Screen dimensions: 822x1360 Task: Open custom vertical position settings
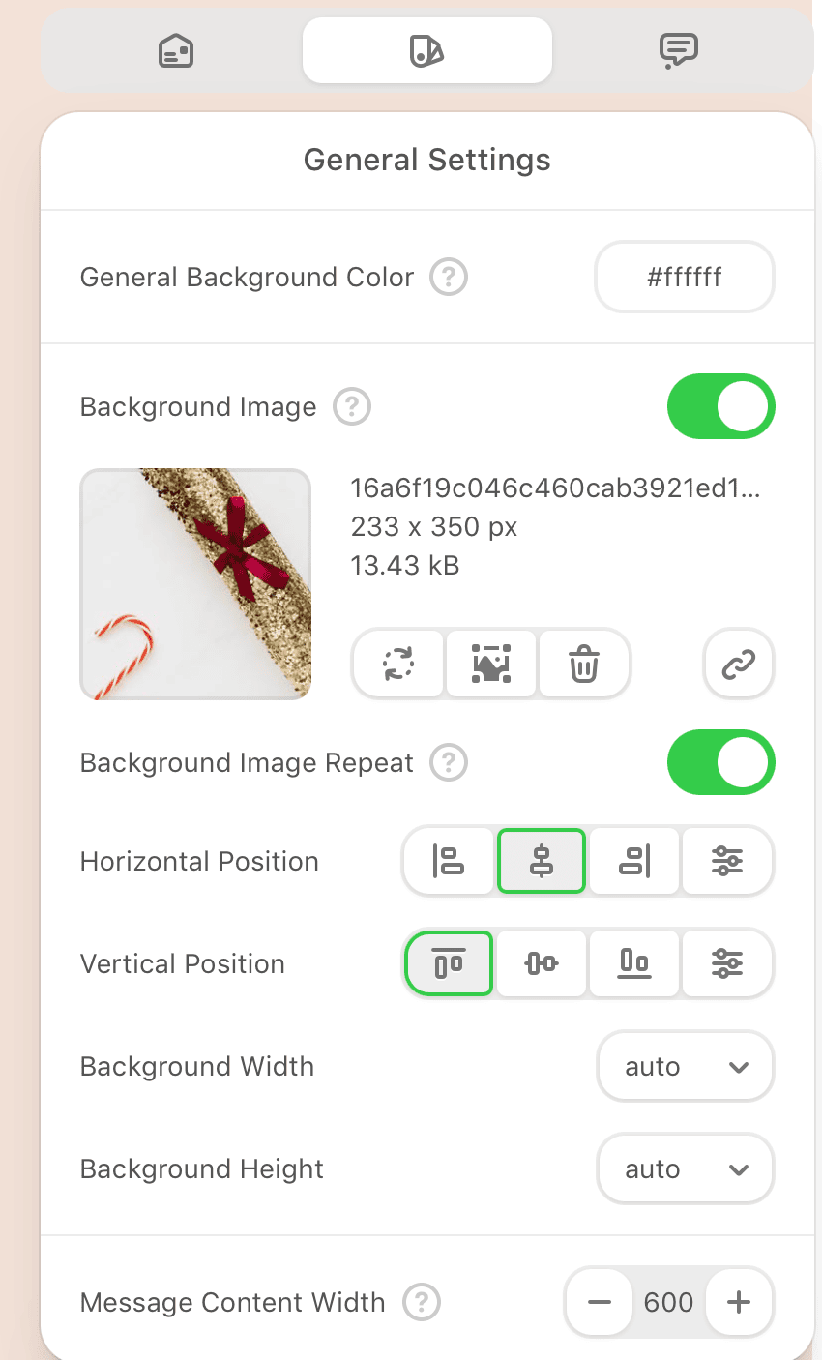(x=727, y=963)
